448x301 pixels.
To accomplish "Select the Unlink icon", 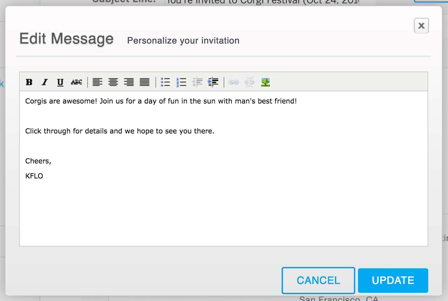I will click(249, 82).
